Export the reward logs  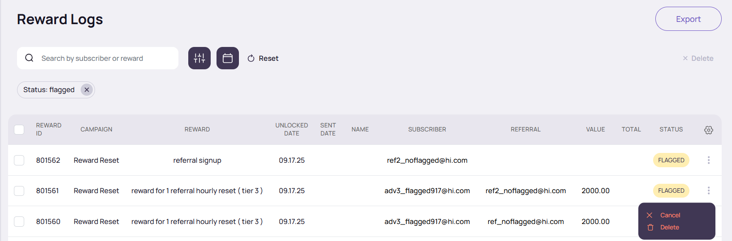click(688, 19)
